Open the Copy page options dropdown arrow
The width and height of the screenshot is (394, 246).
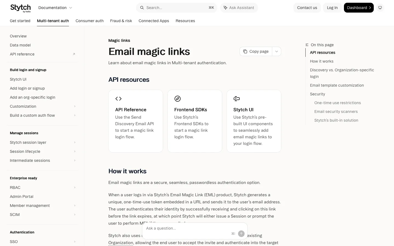(x=277, y=51)
